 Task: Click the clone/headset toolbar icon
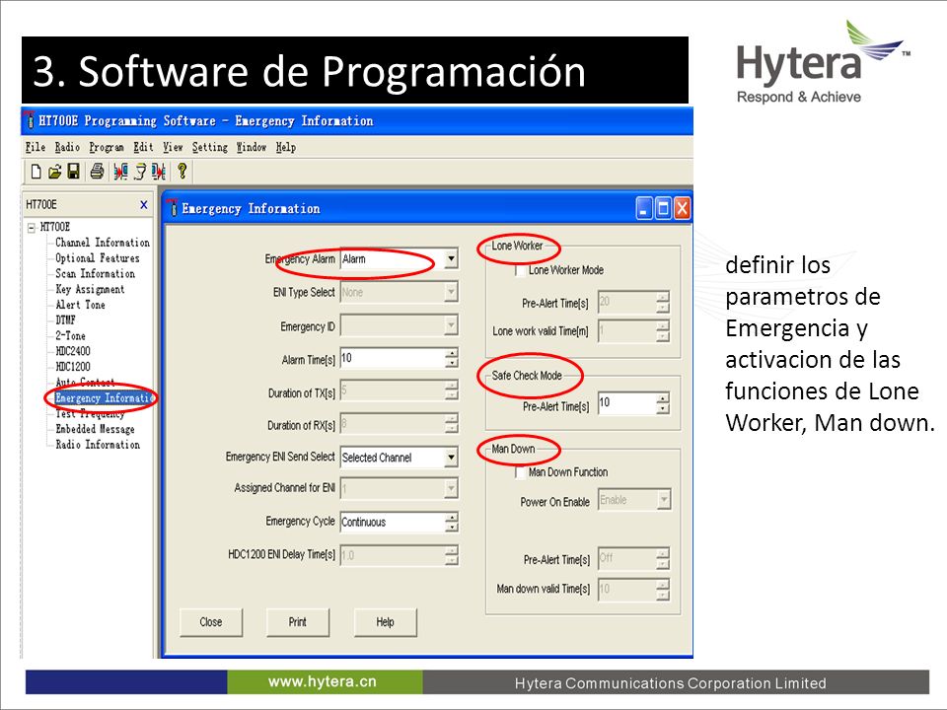point(140,172)
